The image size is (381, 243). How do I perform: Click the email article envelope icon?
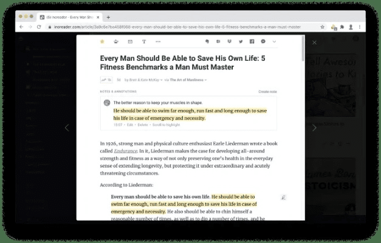click(x=130, y=42)
